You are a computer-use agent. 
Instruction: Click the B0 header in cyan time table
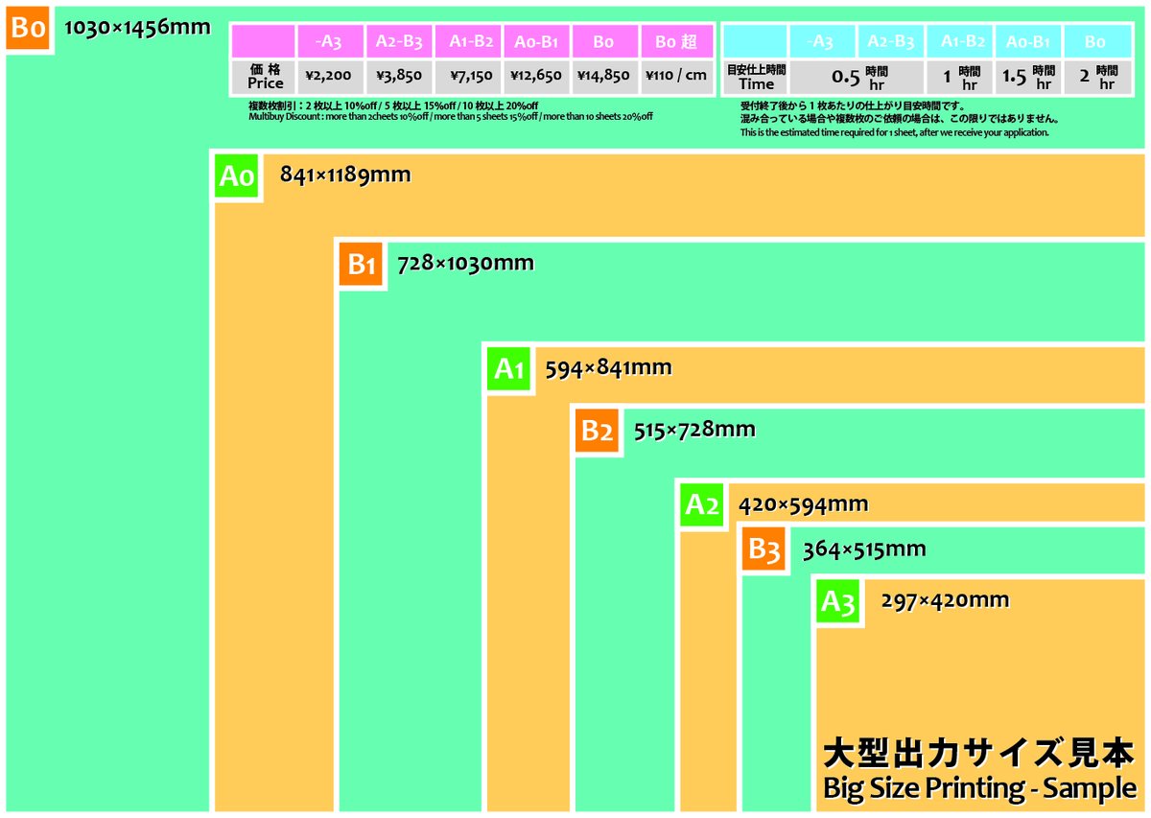[1099, 42]
